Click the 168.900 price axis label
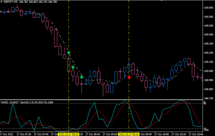 click(x=209, y=80)
